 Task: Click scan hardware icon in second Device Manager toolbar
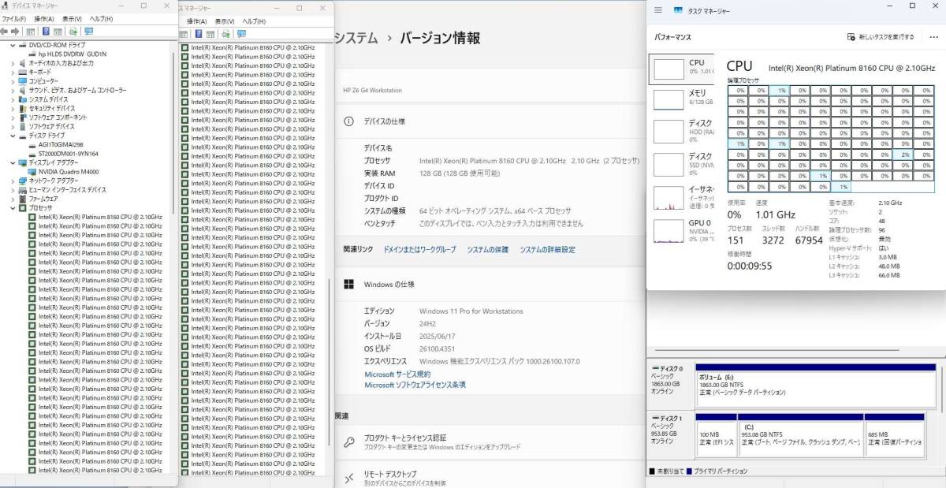225,34
